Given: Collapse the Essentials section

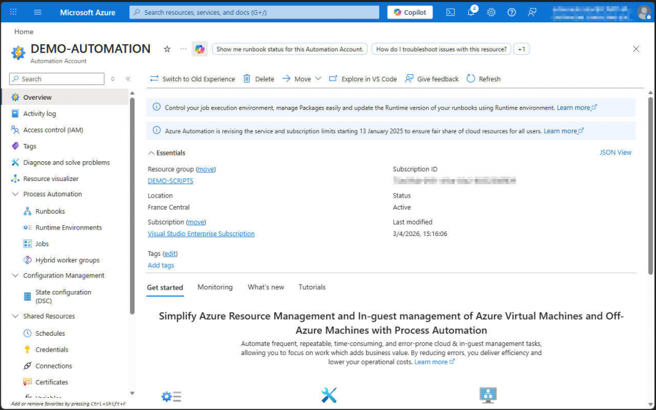Looking at the screenshot, I should [x=165, y=152].
